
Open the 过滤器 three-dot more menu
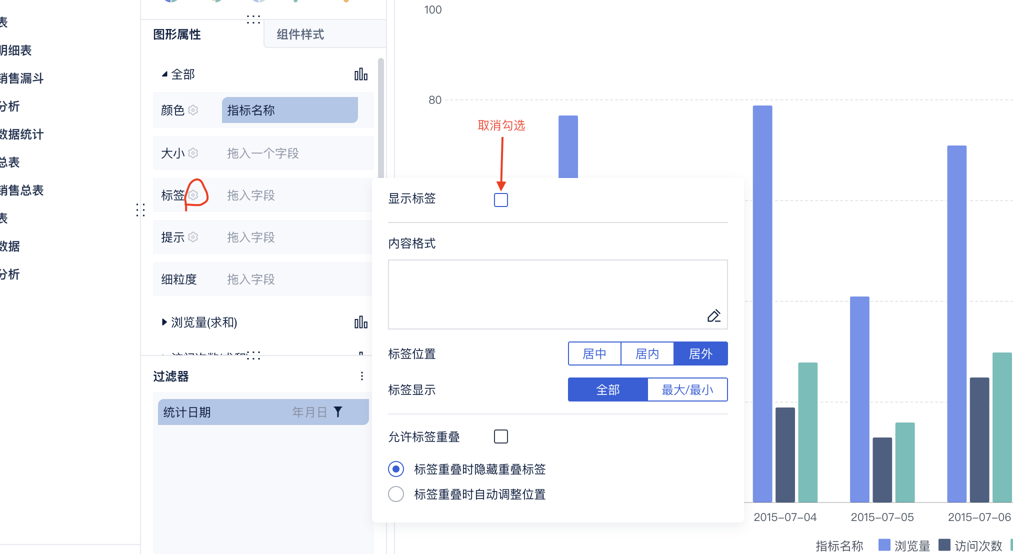pos(361,376)
